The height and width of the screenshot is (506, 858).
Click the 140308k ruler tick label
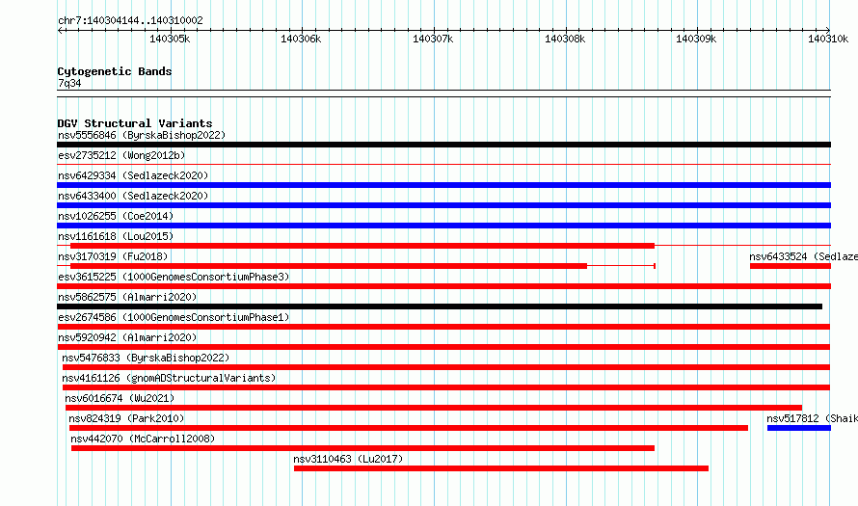point(565,39)
